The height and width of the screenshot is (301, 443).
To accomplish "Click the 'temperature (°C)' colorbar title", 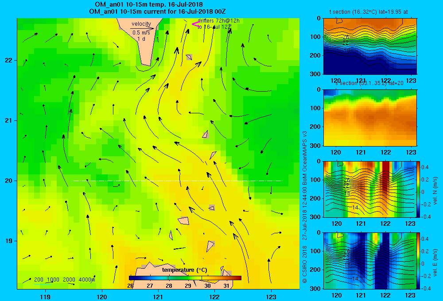I will coord(184,270).
